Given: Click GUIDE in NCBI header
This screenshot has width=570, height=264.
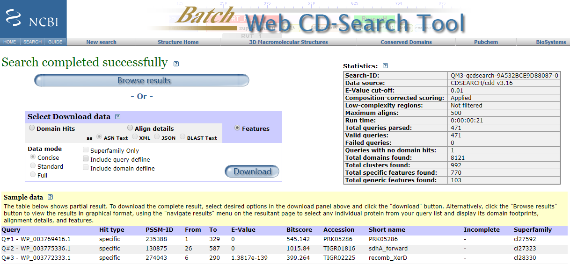Looking at the screenshot, I should click(55, 42).
